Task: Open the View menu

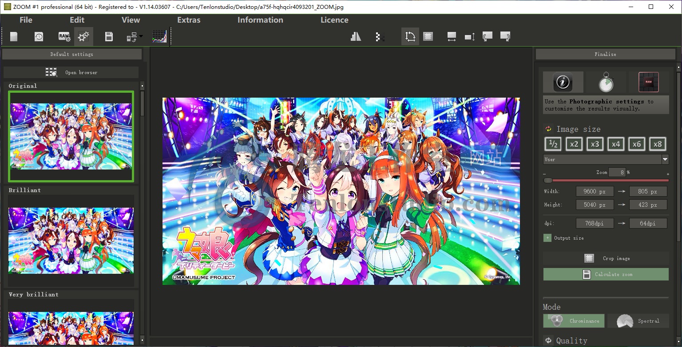Action: click(x=131, y=20)
